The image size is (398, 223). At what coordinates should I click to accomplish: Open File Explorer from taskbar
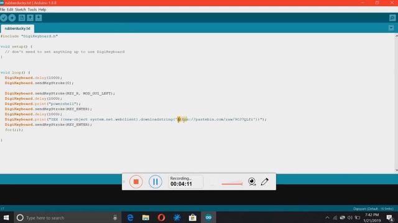coord(146,217)
